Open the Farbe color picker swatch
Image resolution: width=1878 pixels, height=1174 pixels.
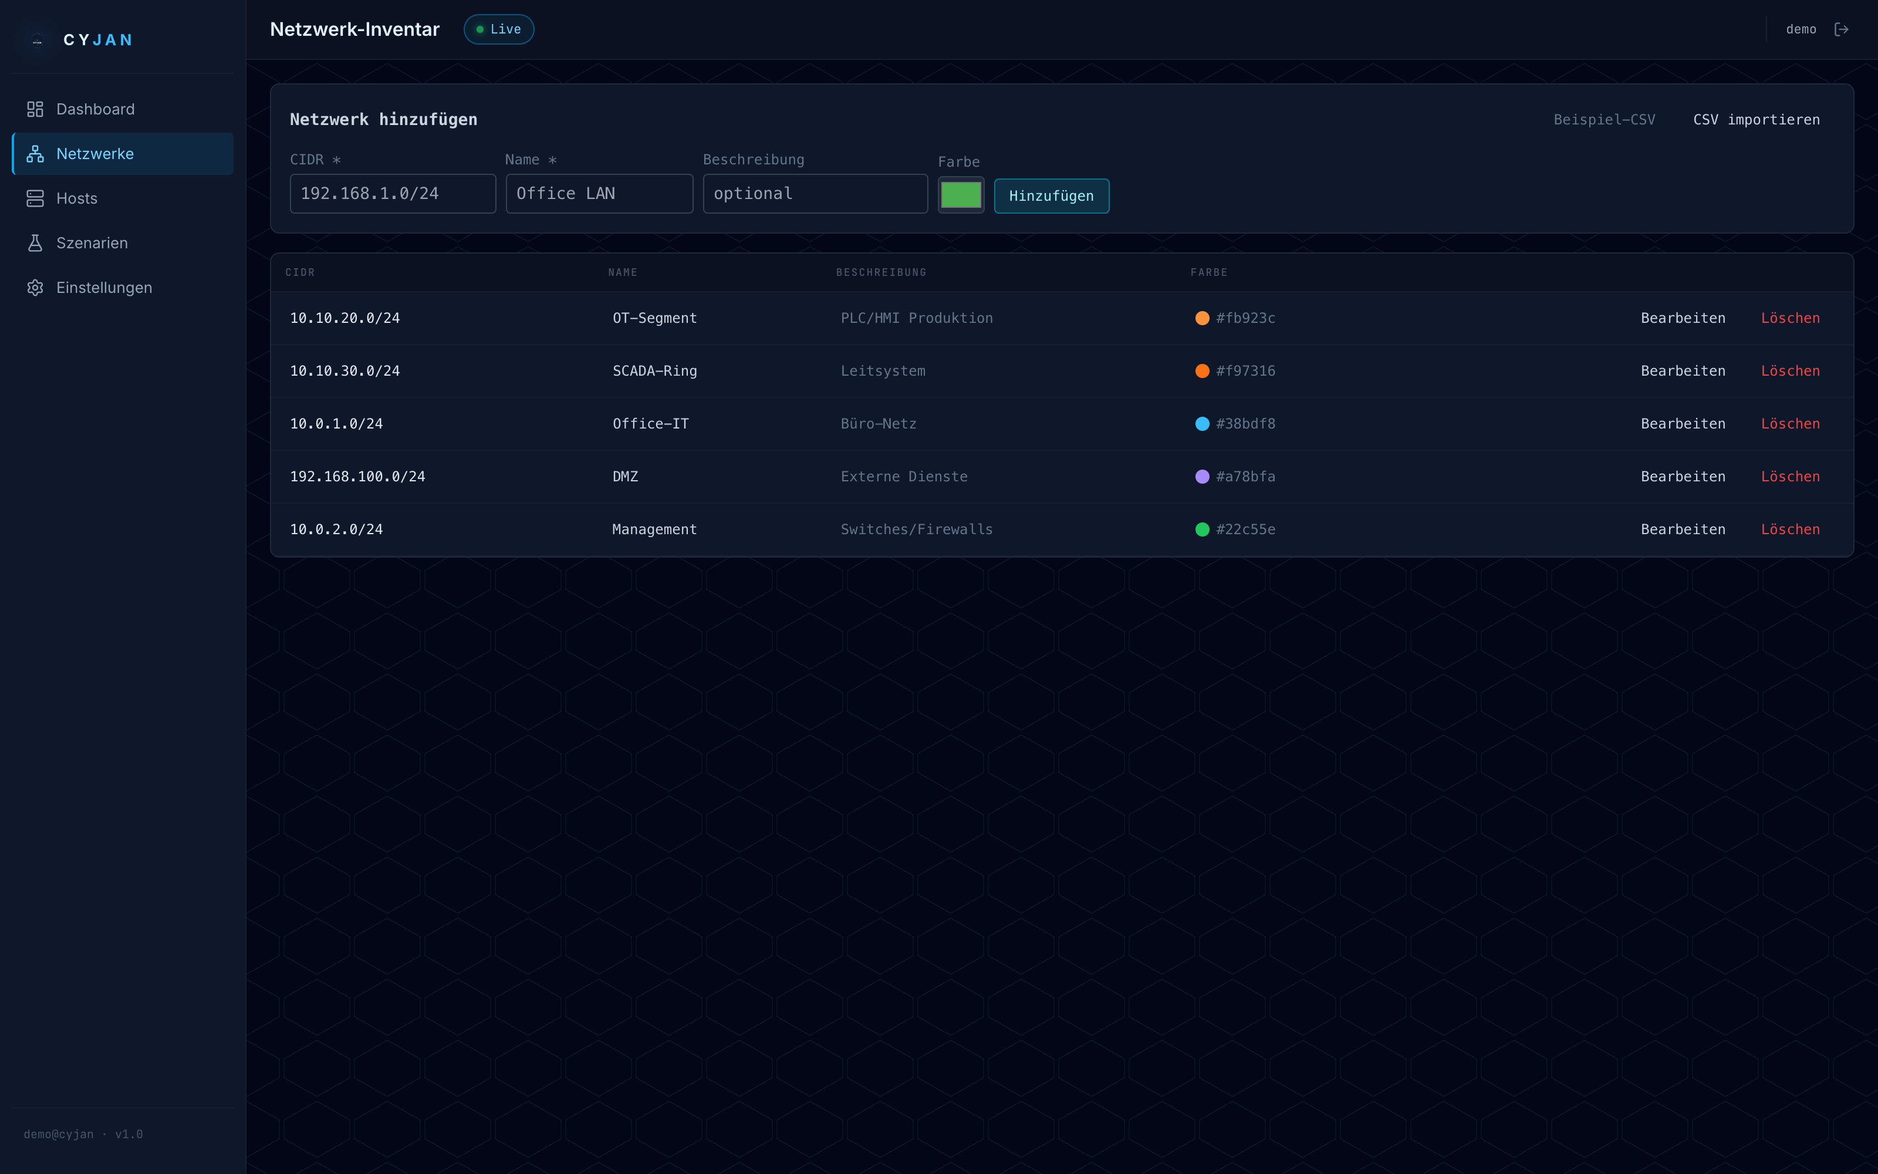pyautogui.click(x=961, y=195)
